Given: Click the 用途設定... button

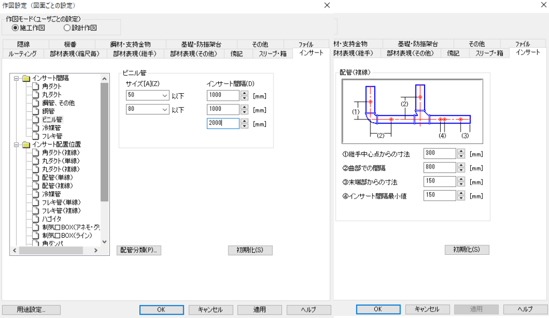Looking at the screenshot, I should click(x=31, y=309).
